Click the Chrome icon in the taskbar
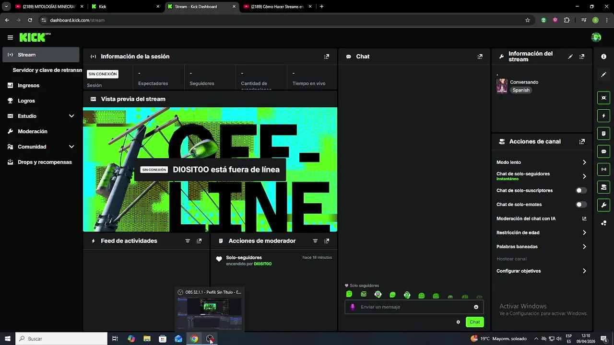This screenshot has width=614, height=345. point(194,339)
